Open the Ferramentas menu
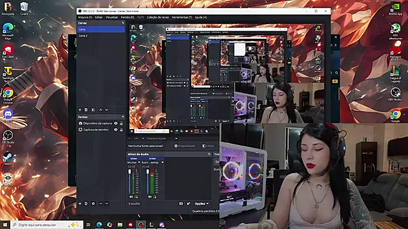Viewport: 408px width, 229px height. pos(182,17)
